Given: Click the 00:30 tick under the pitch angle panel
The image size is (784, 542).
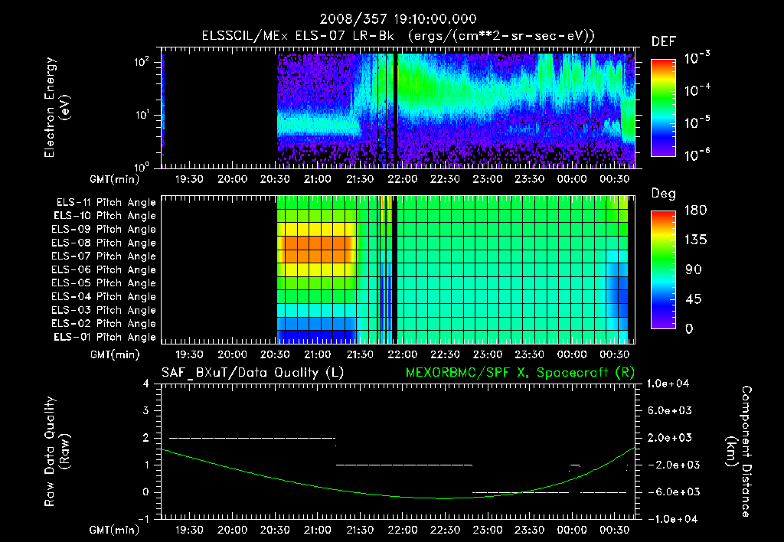Looking at the screenshot, I should [615, 354].
